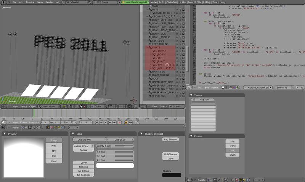Open the Global orientation dropdown
The image size is (305, 182).
pyautogui.click(x=100, y=106)
